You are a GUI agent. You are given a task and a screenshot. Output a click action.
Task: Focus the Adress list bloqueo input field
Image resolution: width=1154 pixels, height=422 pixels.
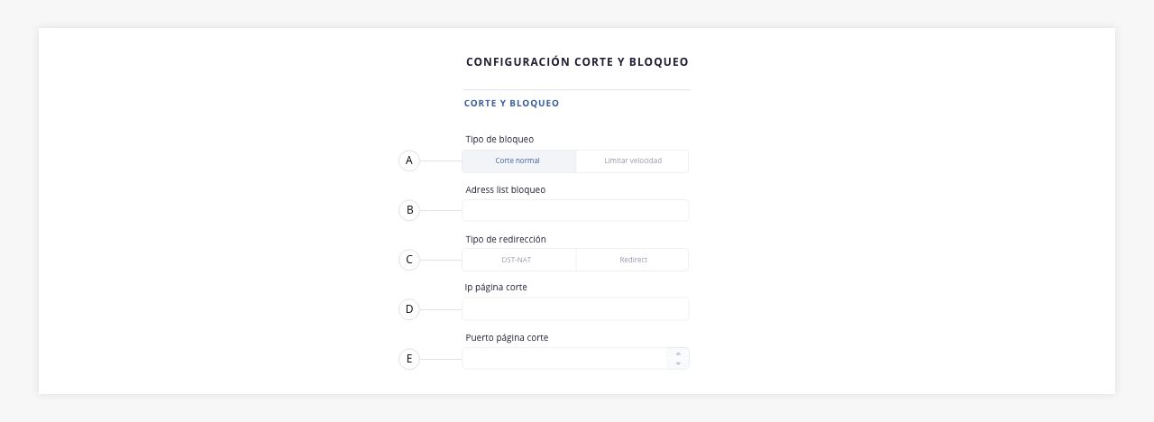click(575, 210)
